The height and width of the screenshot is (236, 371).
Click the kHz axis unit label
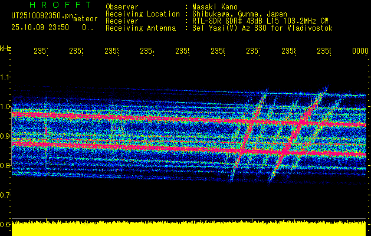6,48
